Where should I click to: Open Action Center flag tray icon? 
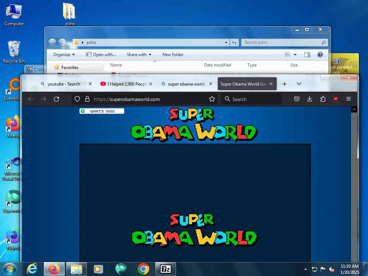click(323, 269)
